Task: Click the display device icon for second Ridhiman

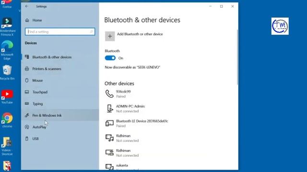Action: point(109,152)
